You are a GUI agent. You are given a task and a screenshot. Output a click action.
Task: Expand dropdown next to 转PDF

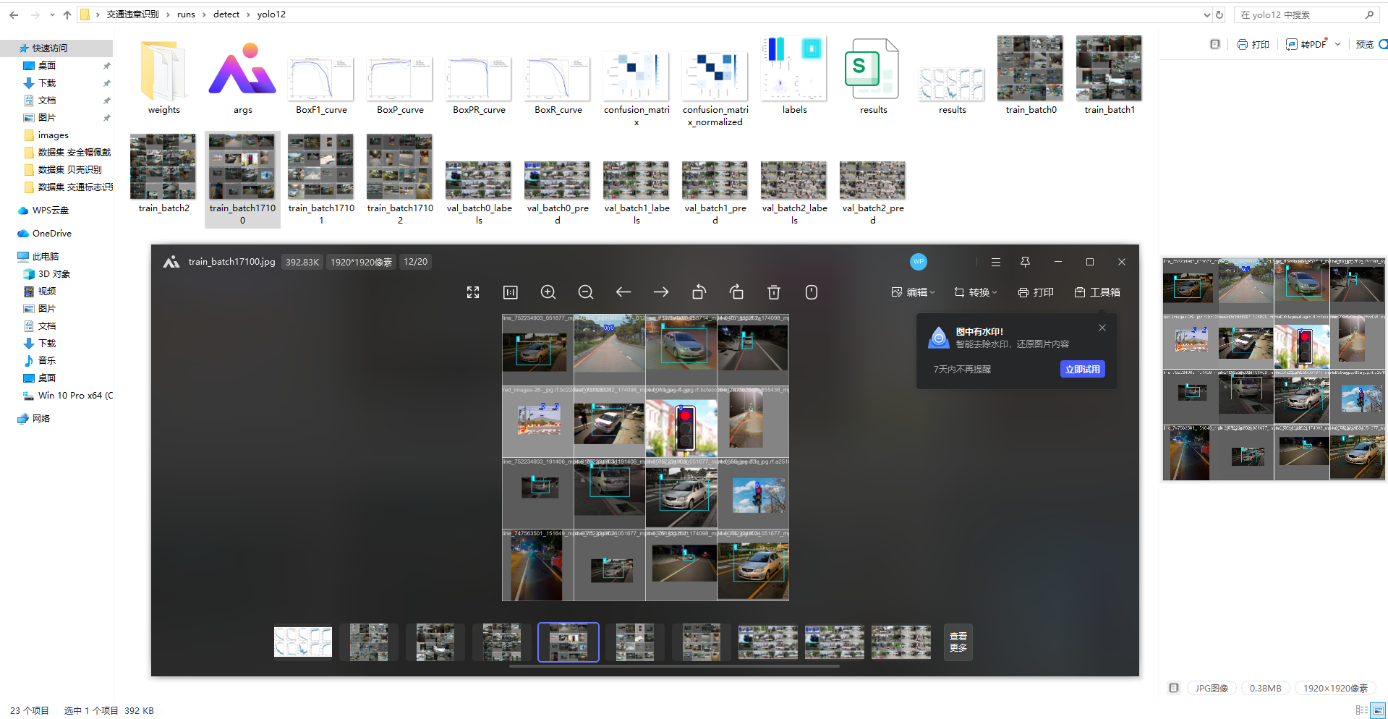(x=1338, y=44)
